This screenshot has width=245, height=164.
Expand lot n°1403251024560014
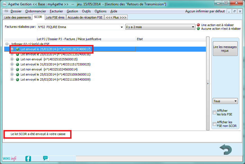[12, 69]
